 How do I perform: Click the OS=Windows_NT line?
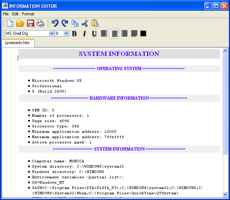click(x=48, y=183)
